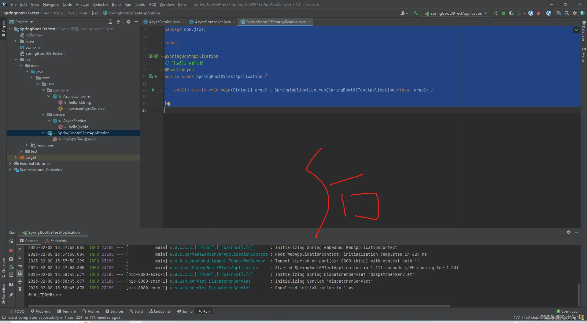This screenshot has width=587, height=323.
Task: Hide the Project tool window
Action: pyautogui.click(x=136, y=22)
